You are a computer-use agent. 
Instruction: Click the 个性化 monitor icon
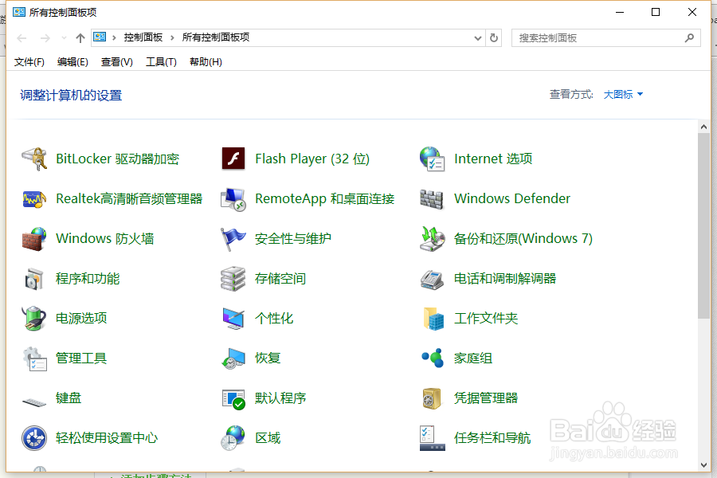(233, 319)
